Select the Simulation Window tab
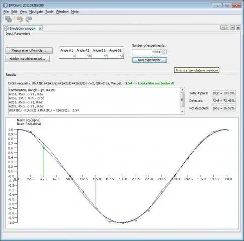 click(23, 29)
